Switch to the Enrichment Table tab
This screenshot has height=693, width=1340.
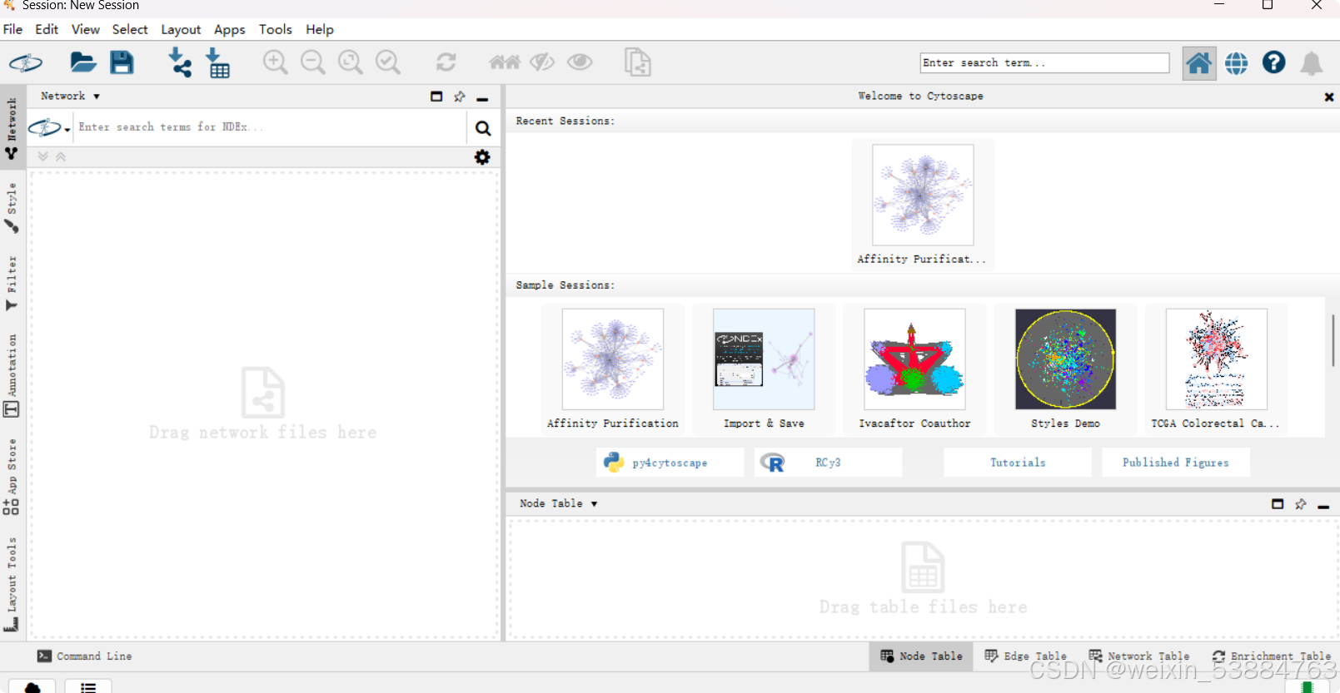pyautogui.click(x=1272, y=656)
